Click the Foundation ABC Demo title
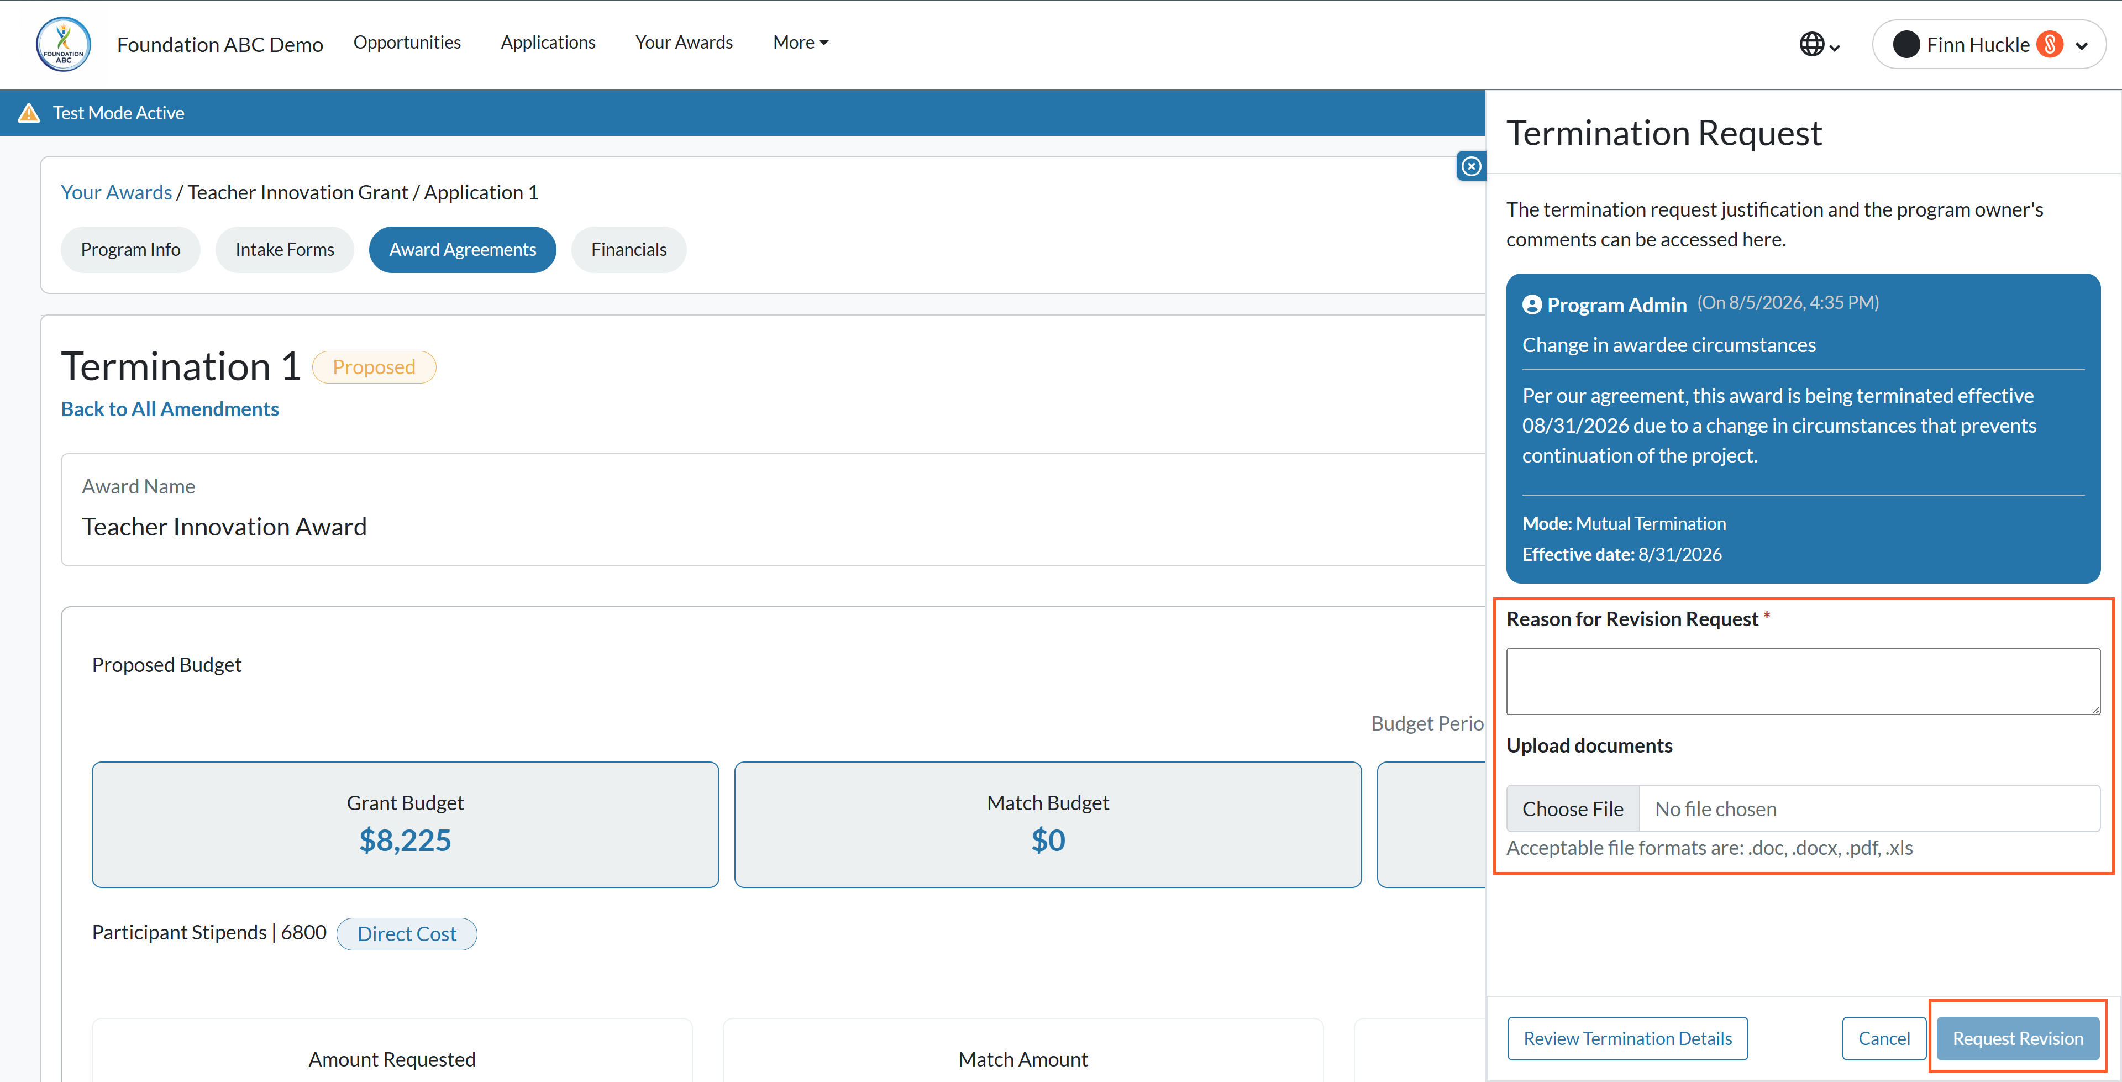The width and height of the screenshot is (2122, 1082). point(220,45)
